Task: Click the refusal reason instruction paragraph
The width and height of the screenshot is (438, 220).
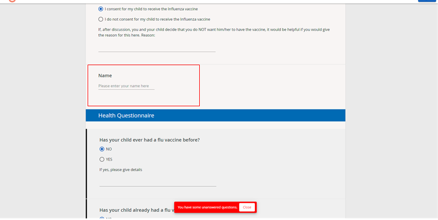Action: coord(214,33)
